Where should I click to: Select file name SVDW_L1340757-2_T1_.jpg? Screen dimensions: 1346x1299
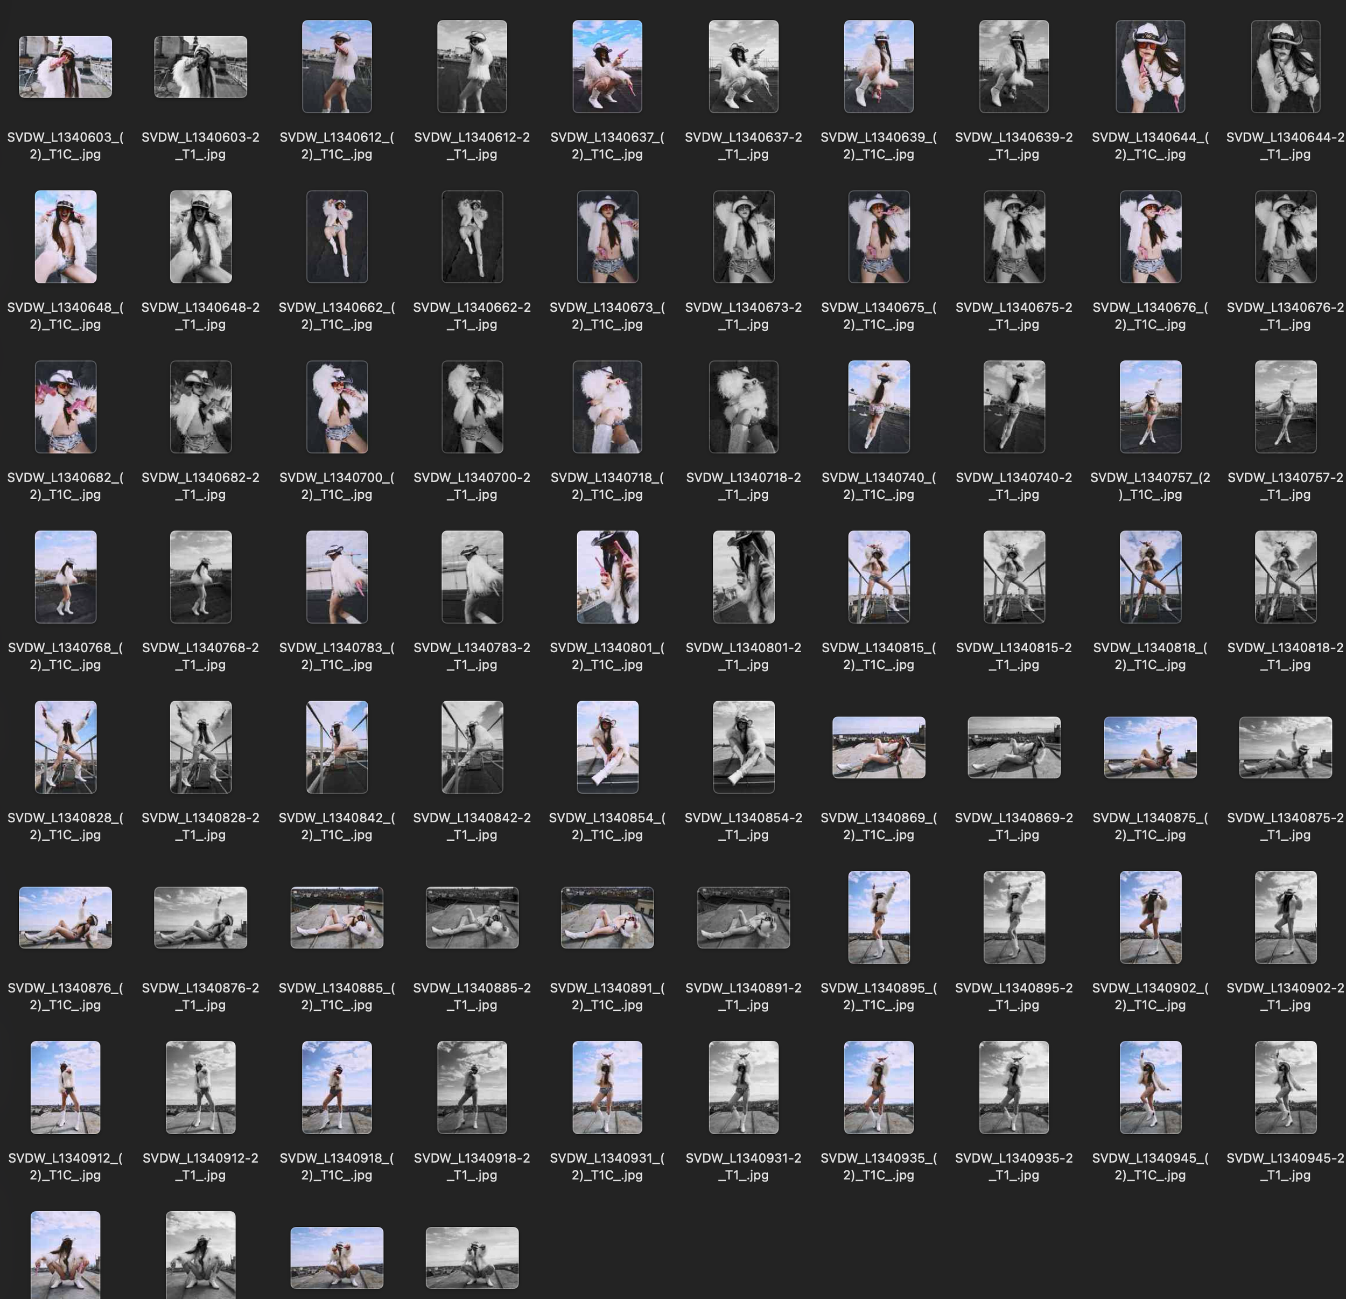tap(1286, 486)
